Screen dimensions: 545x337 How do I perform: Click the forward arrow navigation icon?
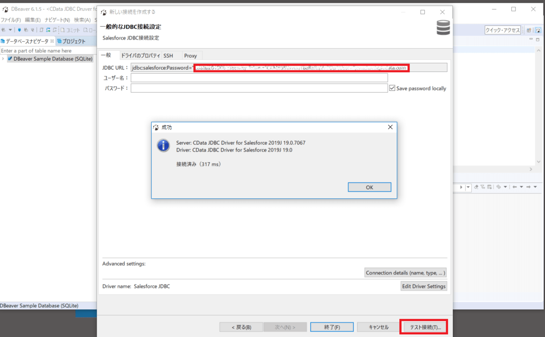click(x=528, y=187)
